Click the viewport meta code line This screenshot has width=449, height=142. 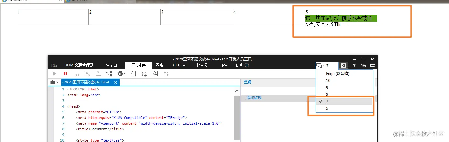pos(149,123)
